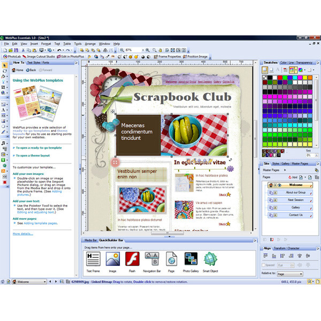Launch Image Cutout Studio
Image resolution: width=321 pixels, height=321 pixels.
tap(39, 57)
